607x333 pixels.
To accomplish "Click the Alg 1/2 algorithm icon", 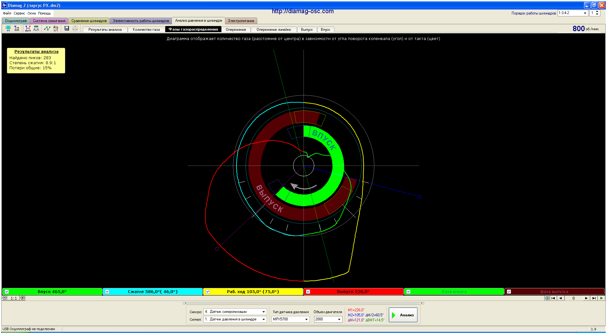I will click(x=56, y=28).
